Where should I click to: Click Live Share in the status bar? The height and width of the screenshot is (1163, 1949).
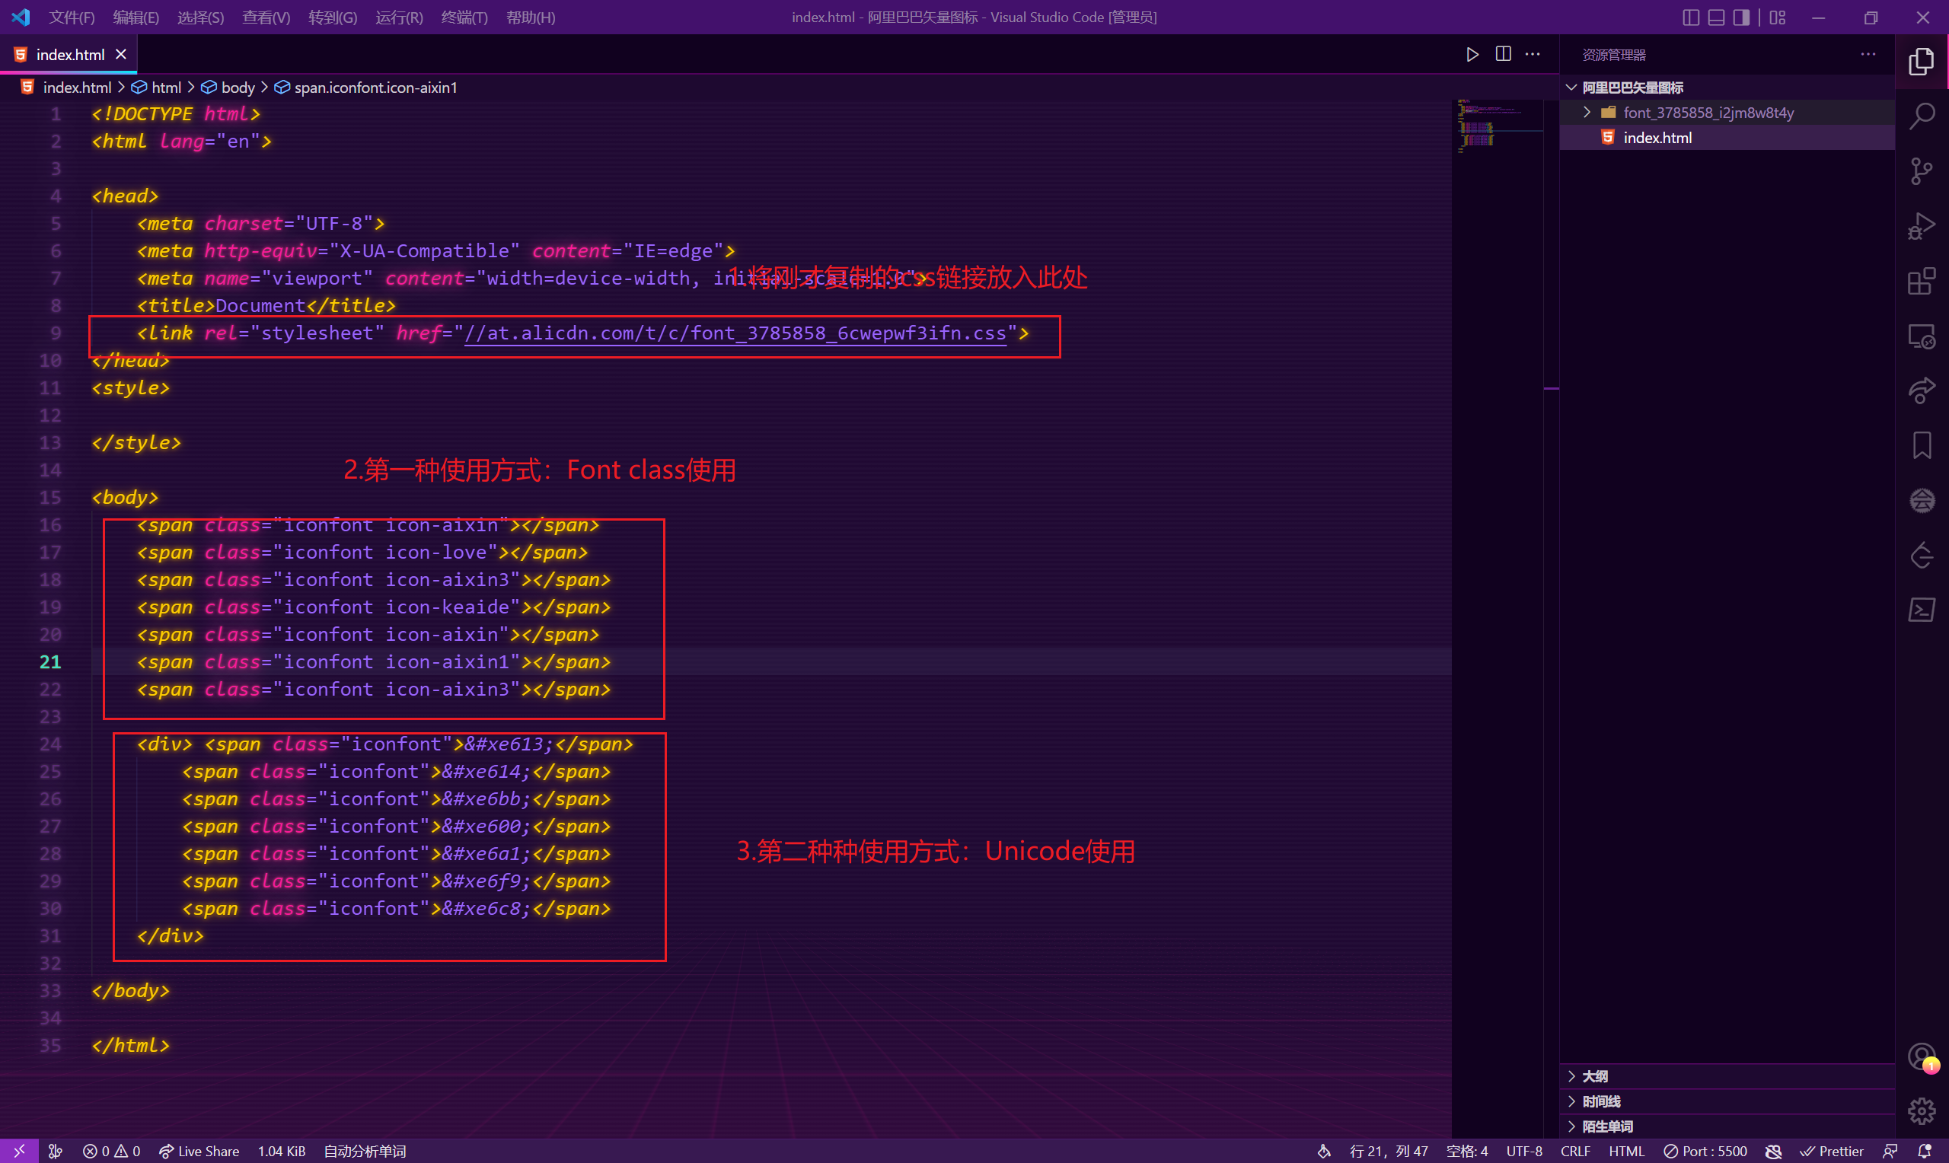point(199,1151)
